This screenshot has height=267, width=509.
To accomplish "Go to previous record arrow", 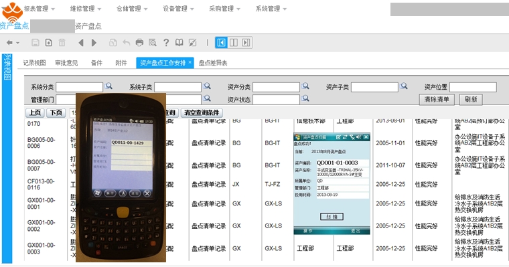I will tap(81, 43).
